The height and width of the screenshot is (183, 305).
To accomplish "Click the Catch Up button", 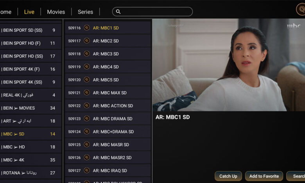I will pos(228,176).
